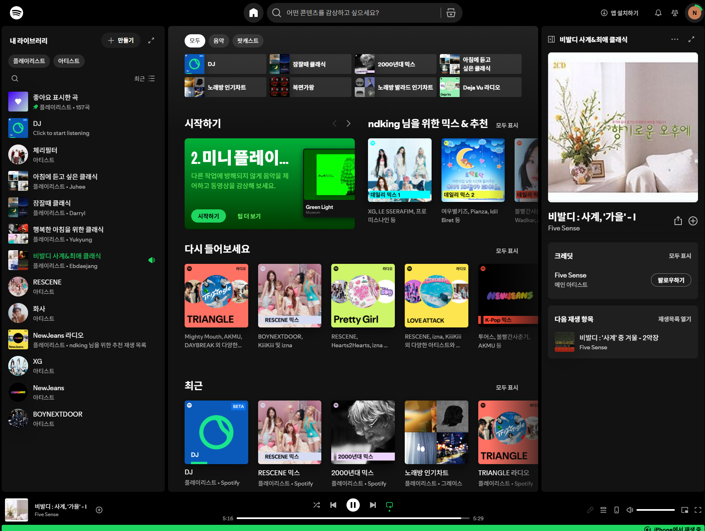Open the 데일리 믹스 1 card
Image resolution: width=705 pixels, height=531 pixels.
pyautogui.click(x=400, y=182)
